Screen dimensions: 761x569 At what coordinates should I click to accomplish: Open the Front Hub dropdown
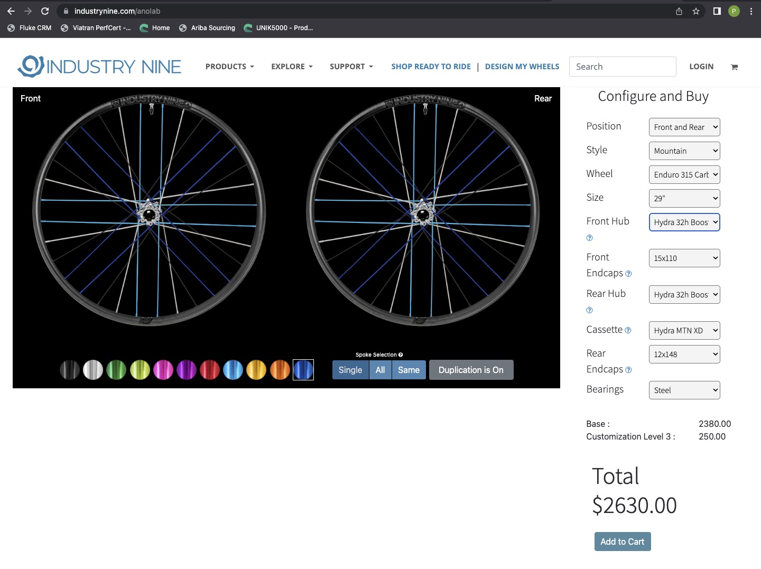684,222
